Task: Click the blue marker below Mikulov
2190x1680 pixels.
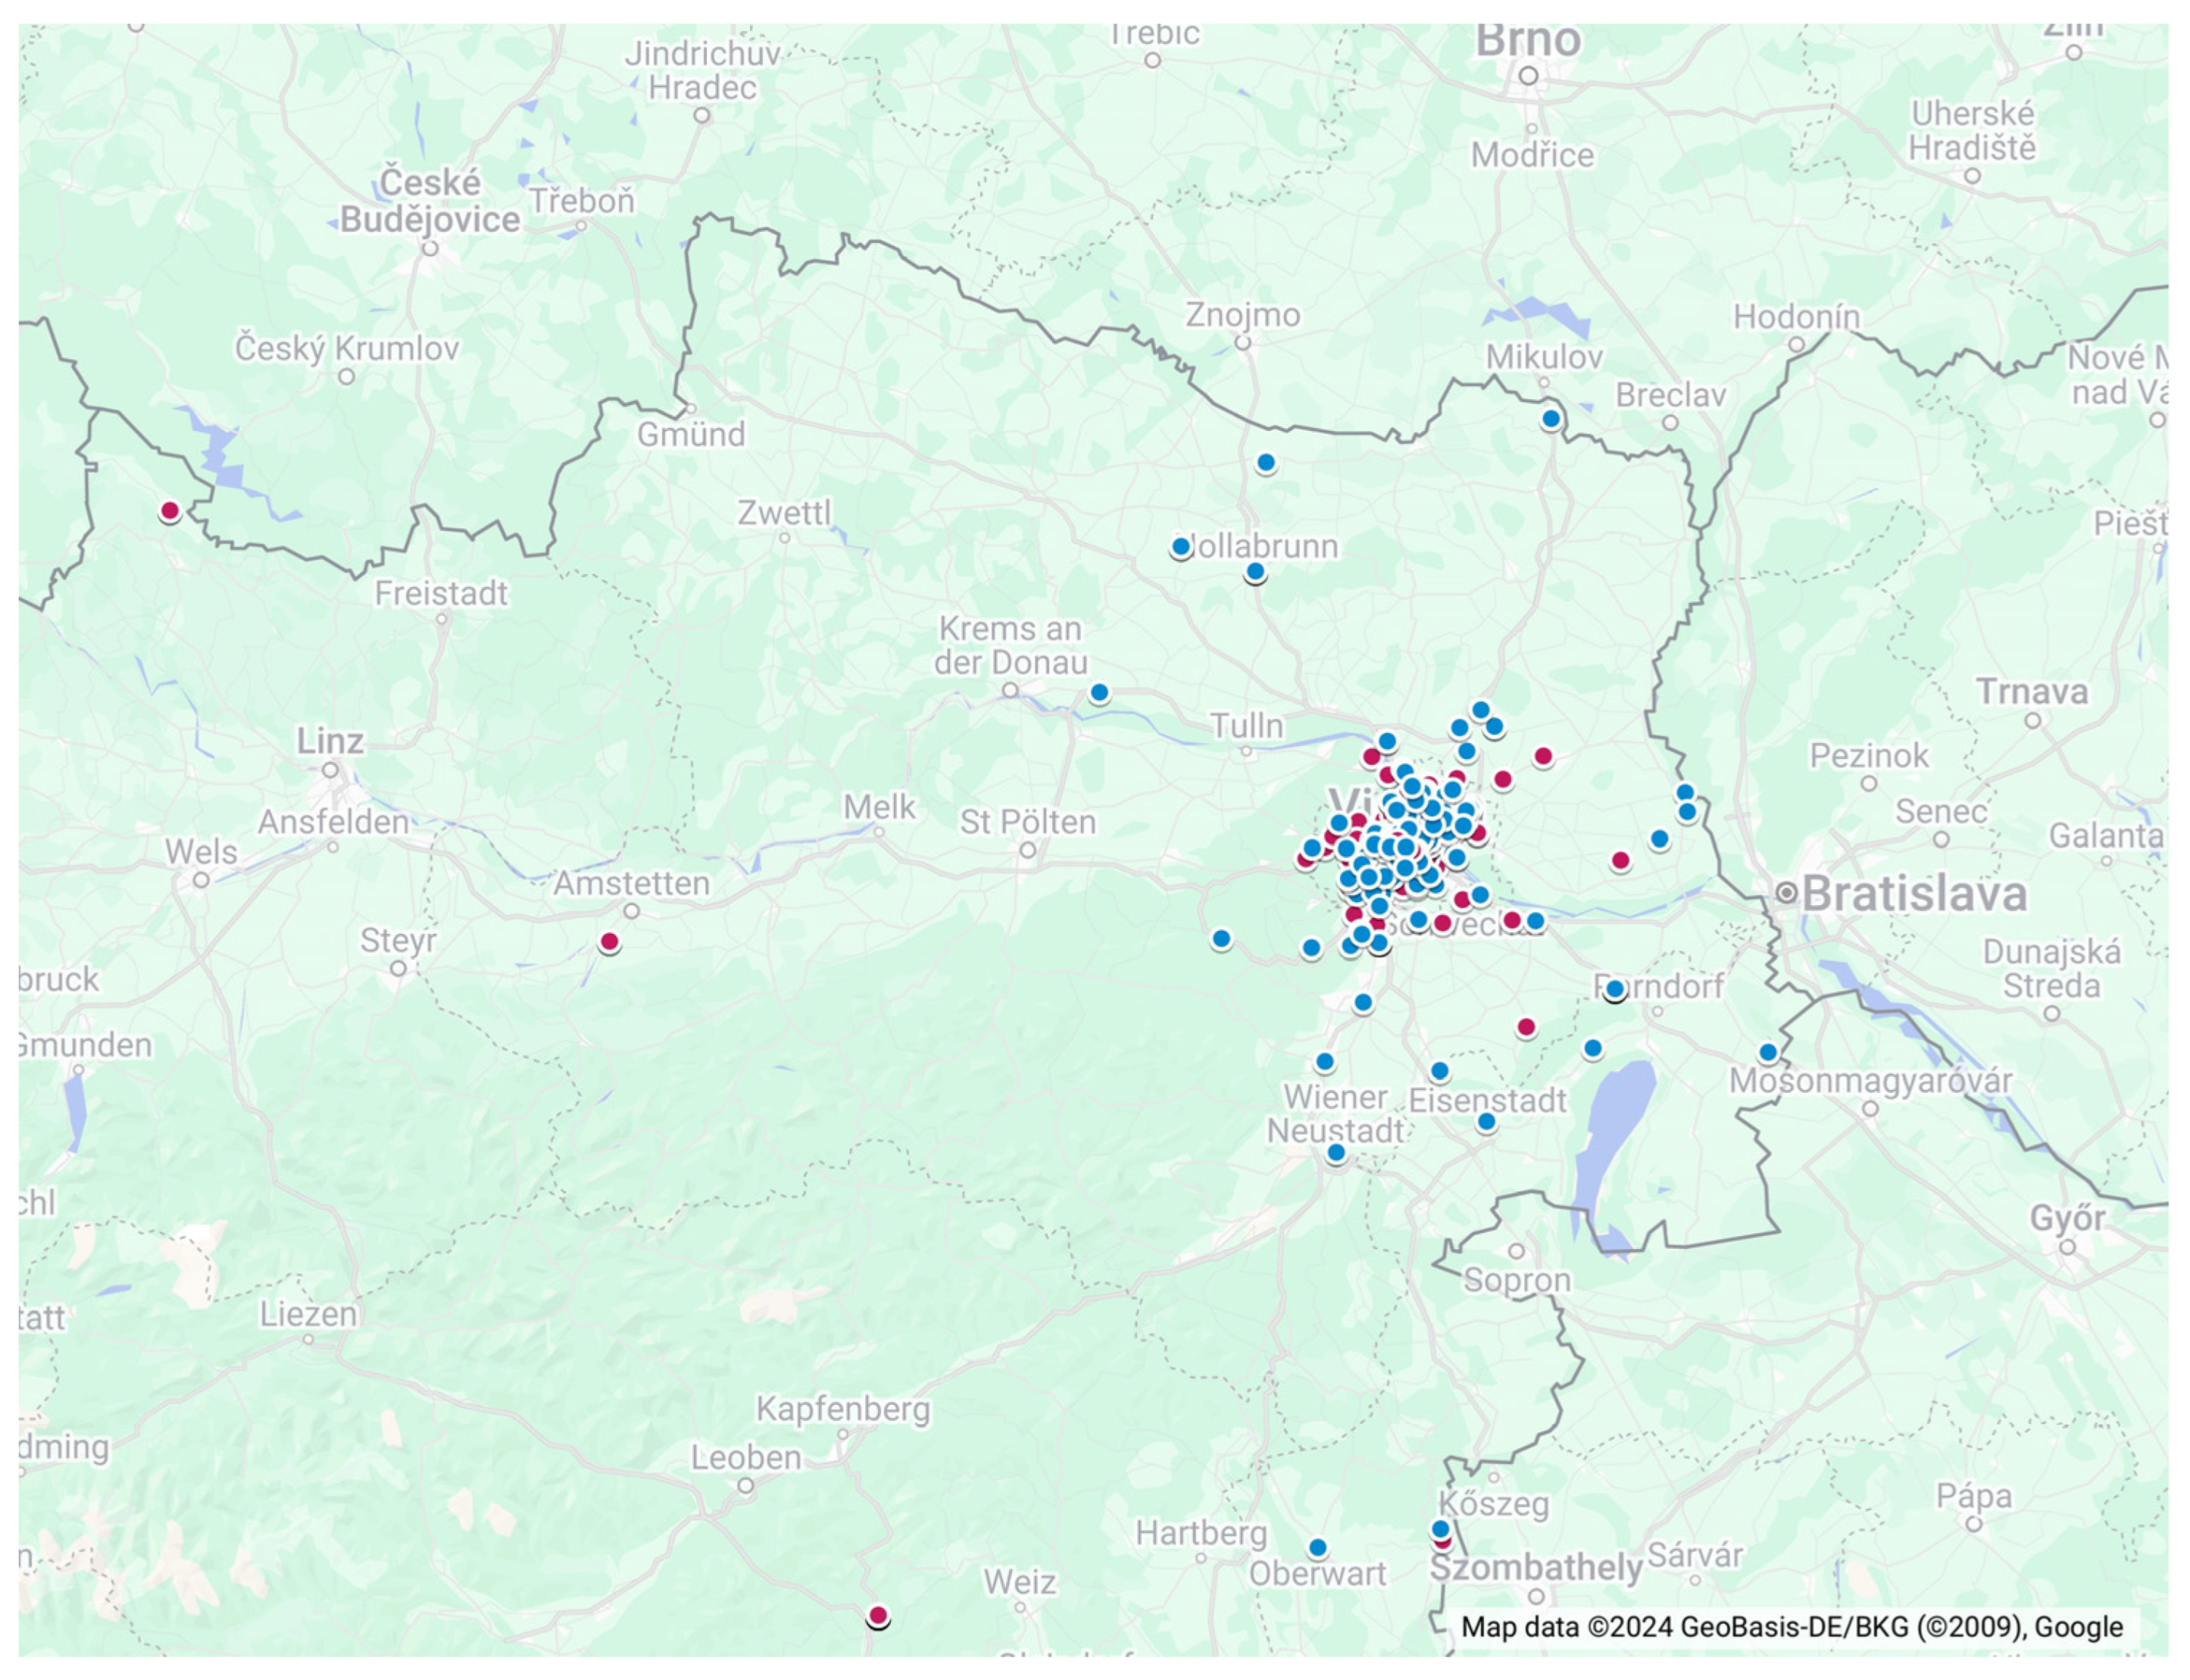Action: coord(1550,419)
